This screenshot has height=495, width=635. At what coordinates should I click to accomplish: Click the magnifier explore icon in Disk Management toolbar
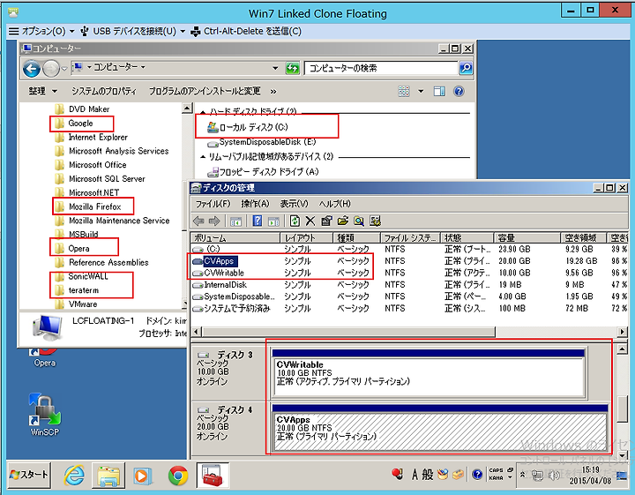pos(359,221)
